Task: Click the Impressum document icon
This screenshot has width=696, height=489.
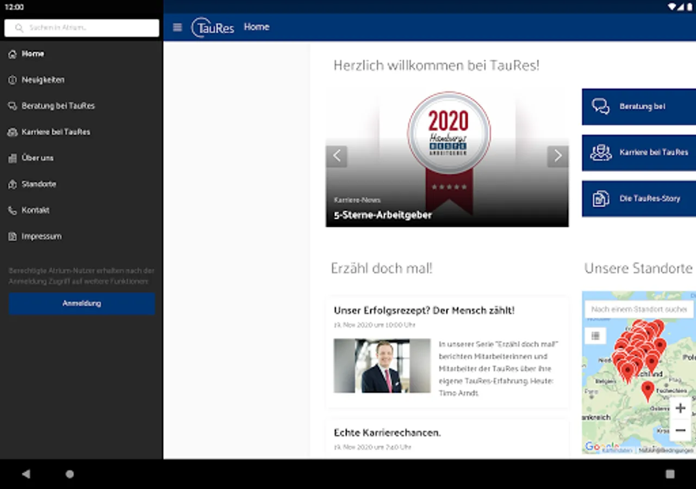Action: 13,236
